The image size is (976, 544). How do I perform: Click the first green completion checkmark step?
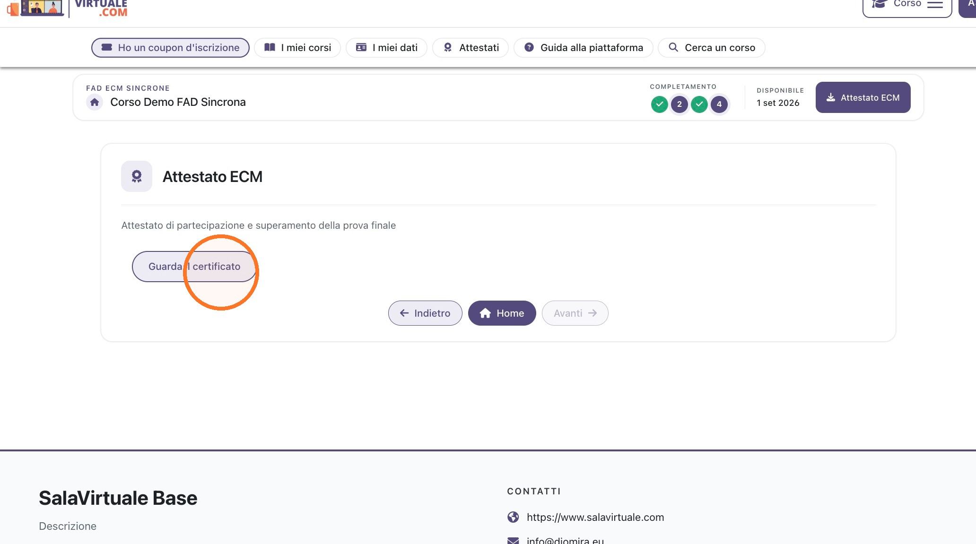pos(659,104)
